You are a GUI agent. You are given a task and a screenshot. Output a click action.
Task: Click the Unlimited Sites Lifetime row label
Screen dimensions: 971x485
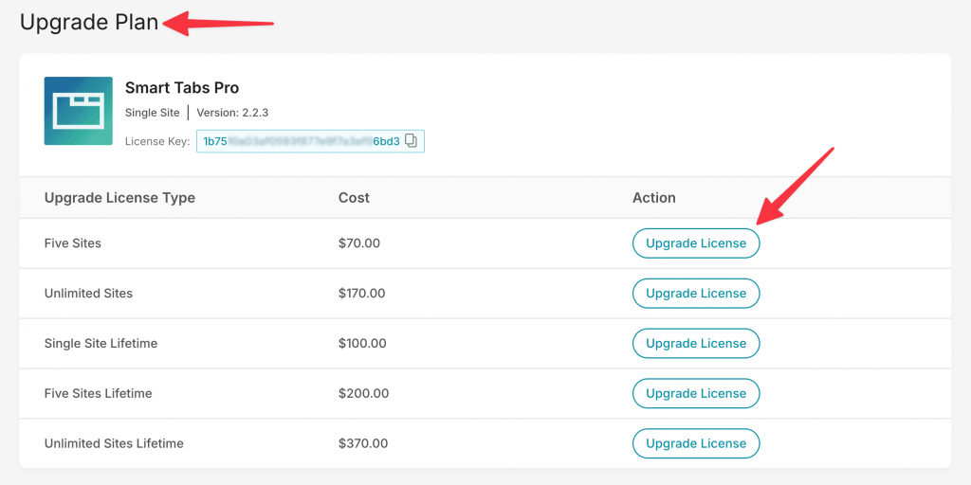tap(114, 443)
